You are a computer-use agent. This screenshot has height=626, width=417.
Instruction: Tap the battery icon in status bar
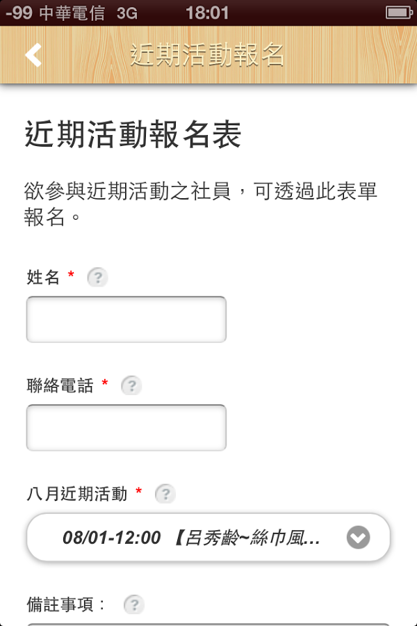pos(399,13)
